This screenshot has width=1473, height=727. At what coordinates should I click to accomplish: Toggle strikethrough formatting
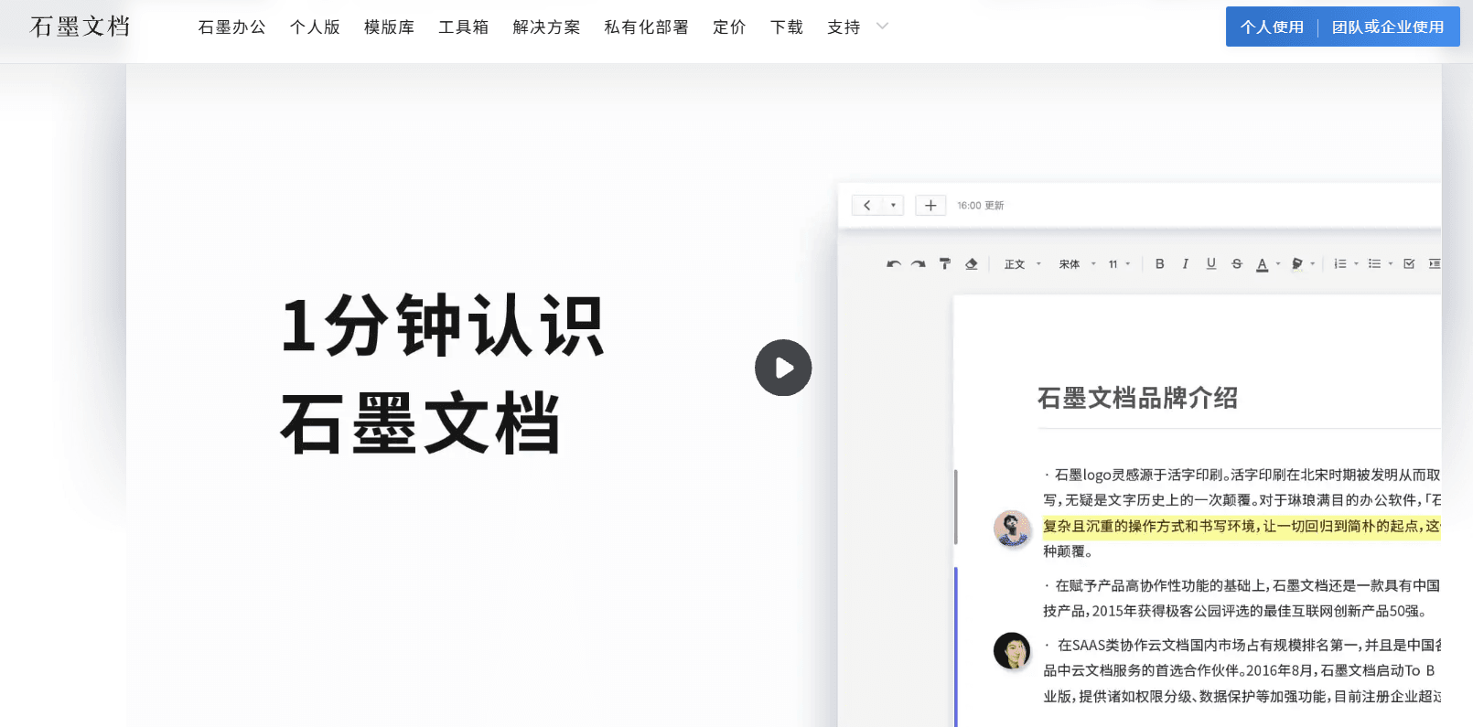tap(1237, 264)
